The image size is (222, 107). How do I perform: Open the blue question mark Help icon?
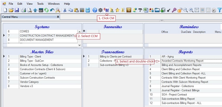(x=95, y=10)
